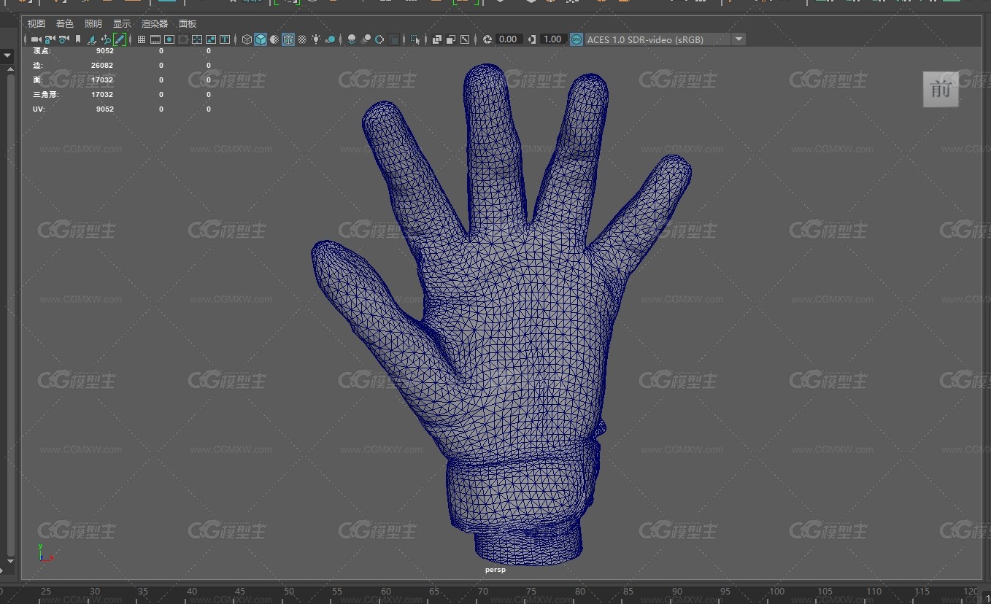The width and height of the screenshot is (991, 604).
Task: Click the camera Bookmarks icon
Action: point(78,39)
